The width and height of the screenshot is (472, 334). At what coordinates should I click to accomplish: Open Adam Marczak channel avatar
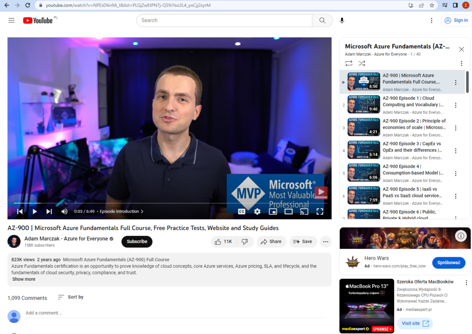coord(14,242)
